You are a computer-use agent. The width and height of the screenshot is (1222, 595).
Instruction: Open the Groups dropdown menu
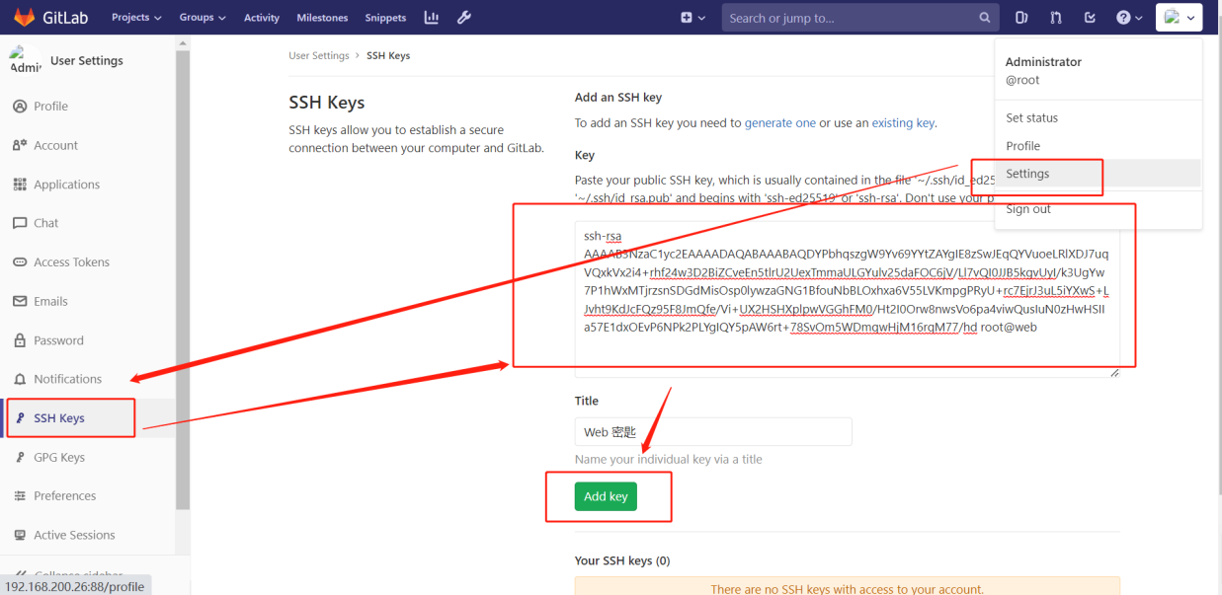[x=202, y=17]
